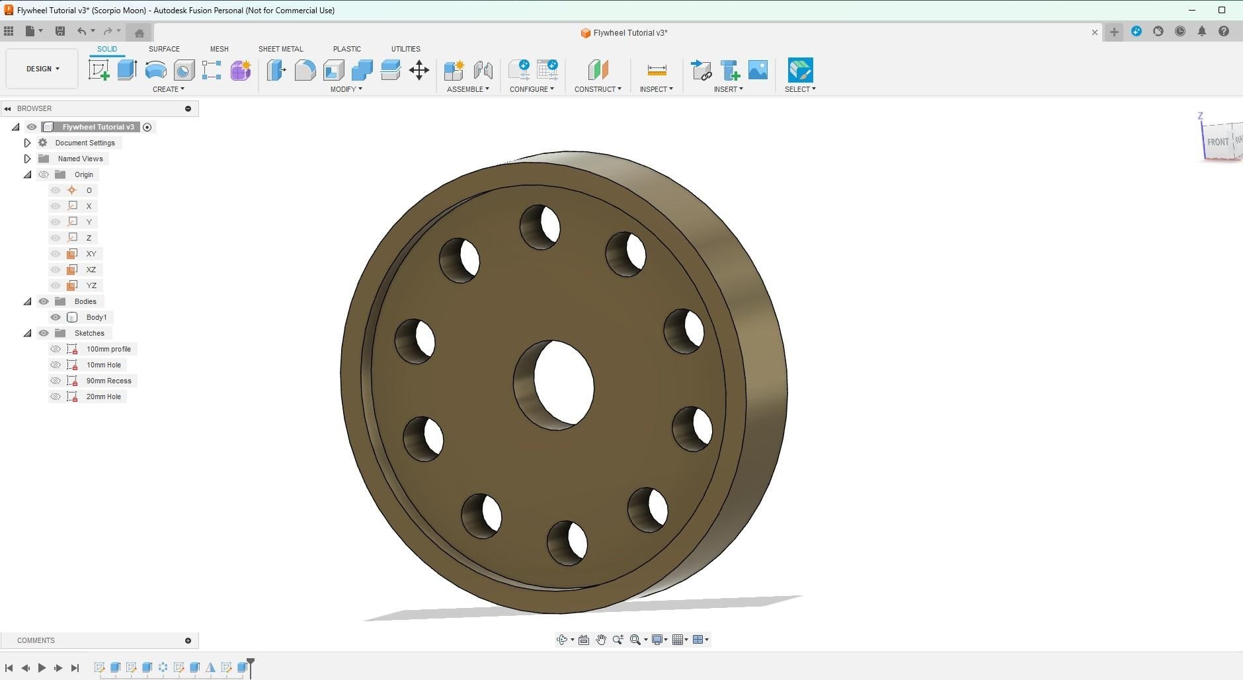Click the Select tool icon
Screen dimensions: 1243x680
coord(800,70)
